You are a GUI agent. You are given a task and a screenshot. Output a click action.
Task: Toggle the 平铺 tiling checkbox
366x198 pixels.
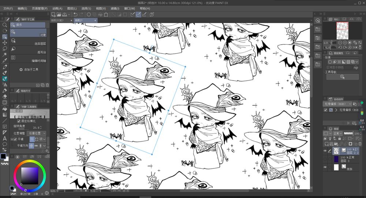tap(15, 139)
